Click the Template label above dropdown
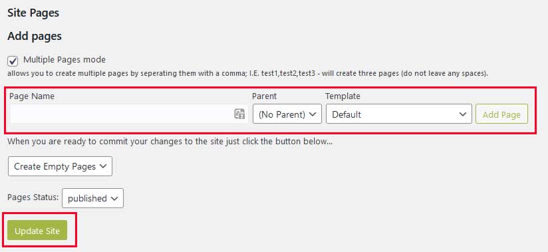The width and height of the screenshot is (548, 252). point(343,96)
